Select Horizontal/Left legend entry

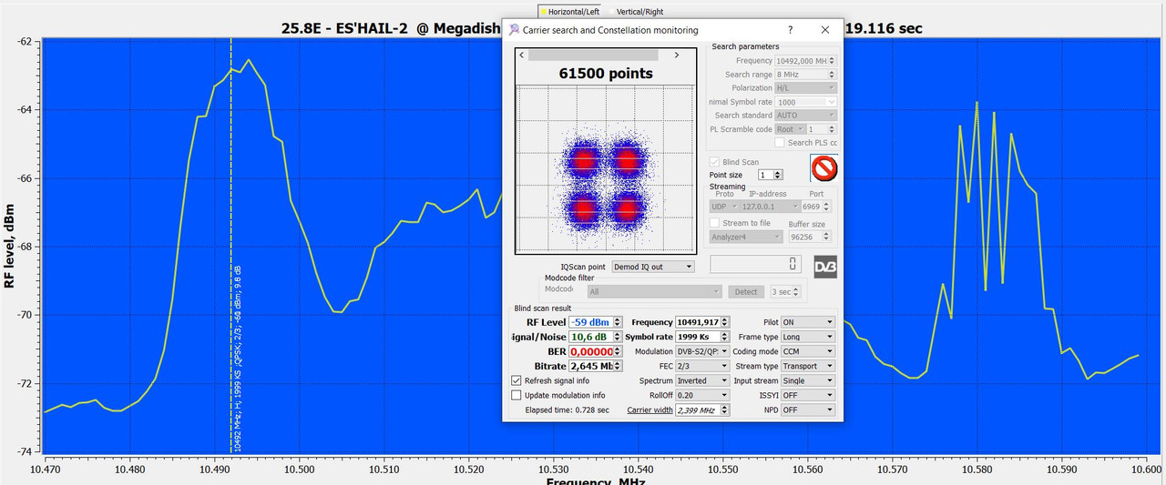570,12
